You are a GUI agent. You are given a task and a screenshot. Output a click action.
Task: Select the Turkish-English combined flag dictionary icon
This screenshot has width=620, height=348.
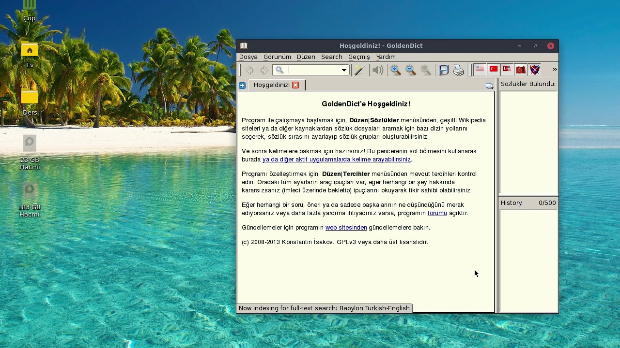tap(507, 70)
